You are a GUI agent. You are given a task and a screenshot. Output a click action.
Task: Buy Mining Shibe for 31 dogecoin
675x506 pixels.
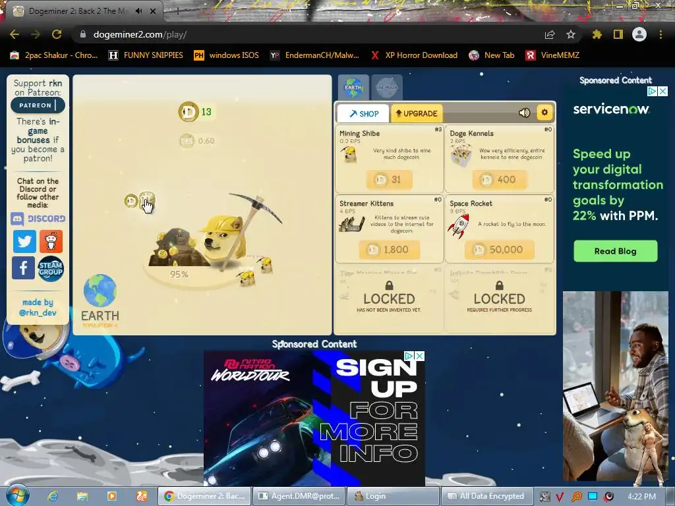[390, 179]
